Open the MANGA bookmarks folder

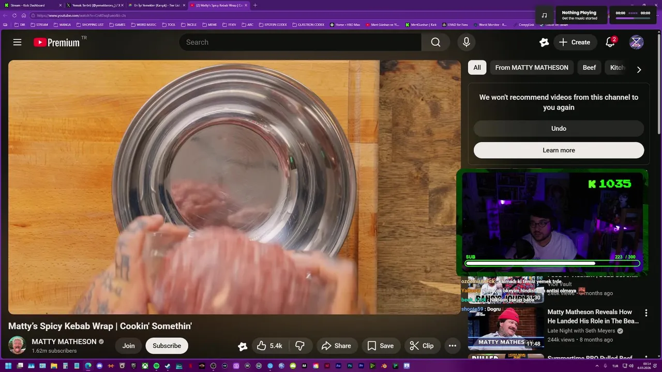tap(62, 24)
